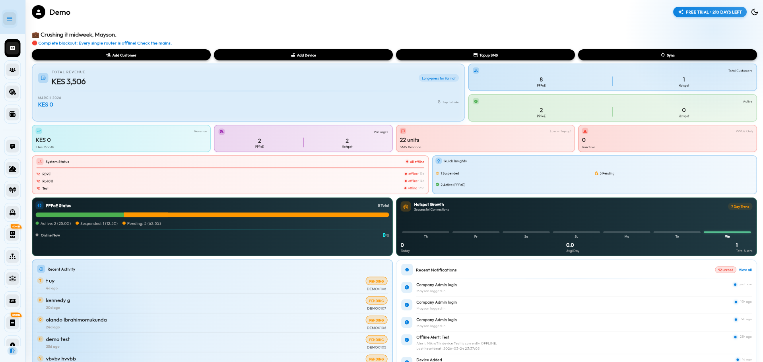Click Tap to hide on revenue card
This screenshot has width=763, height=362.
[448, 102]
